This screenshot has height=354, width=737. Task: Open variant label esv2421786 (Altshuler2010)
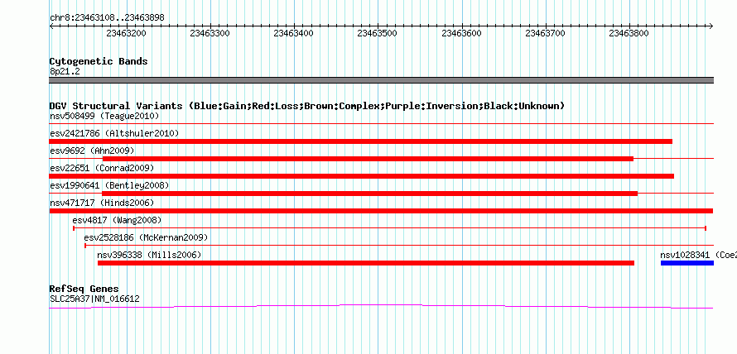click(x=114, y=133)
